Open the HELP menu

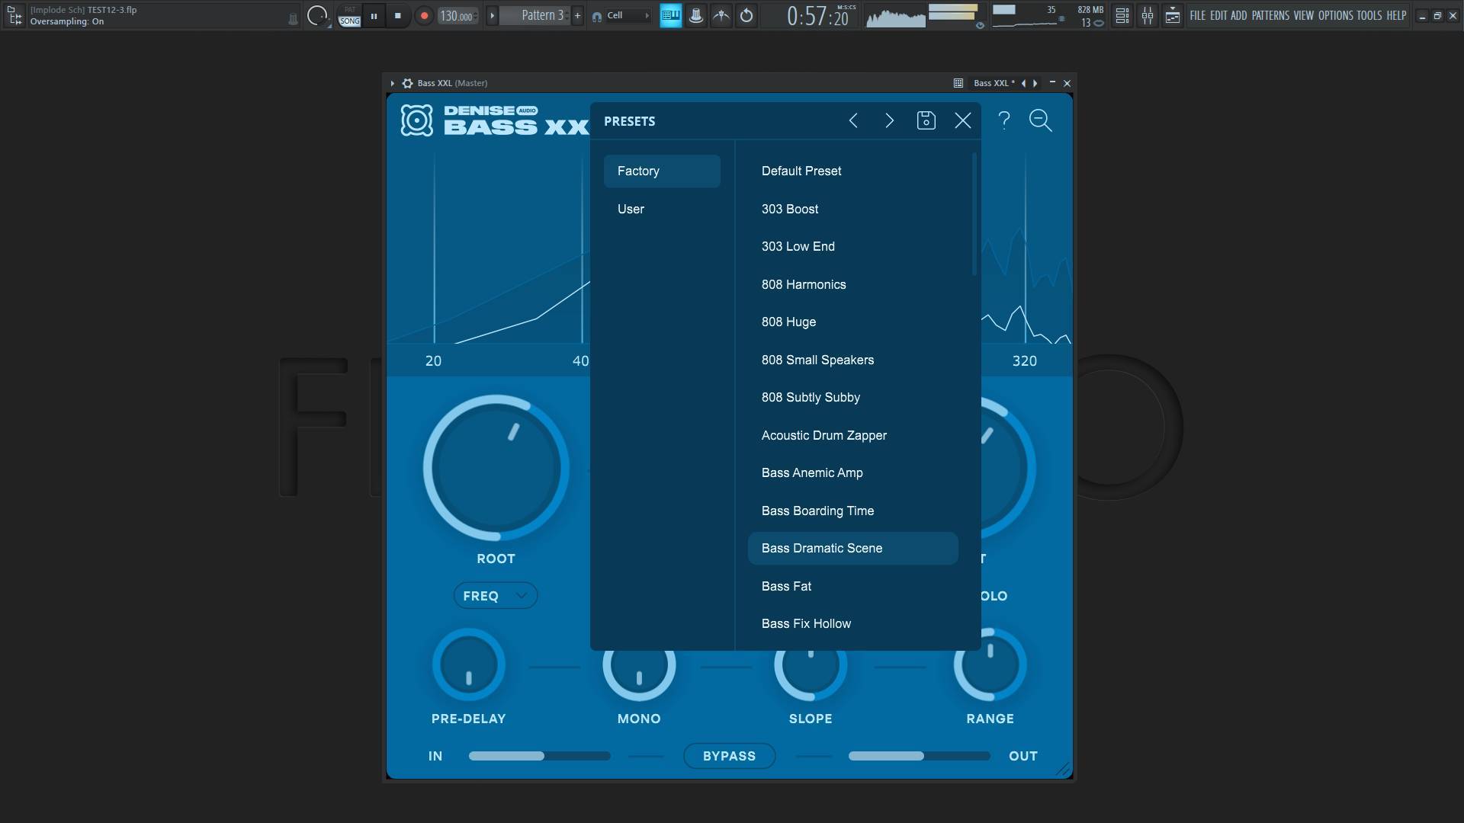coord(1396,15)
